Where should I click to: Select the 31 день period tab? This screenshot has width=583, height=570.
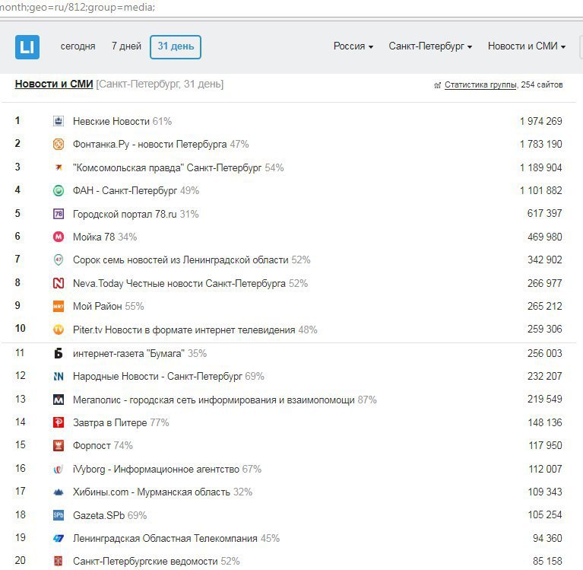[x=176, y=47]
